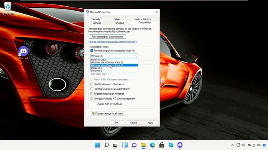The height and width of the screenshot is (150, 268).
Task: Open the 8-bit (256) color dropdown
Action: [x=106, y=74]
